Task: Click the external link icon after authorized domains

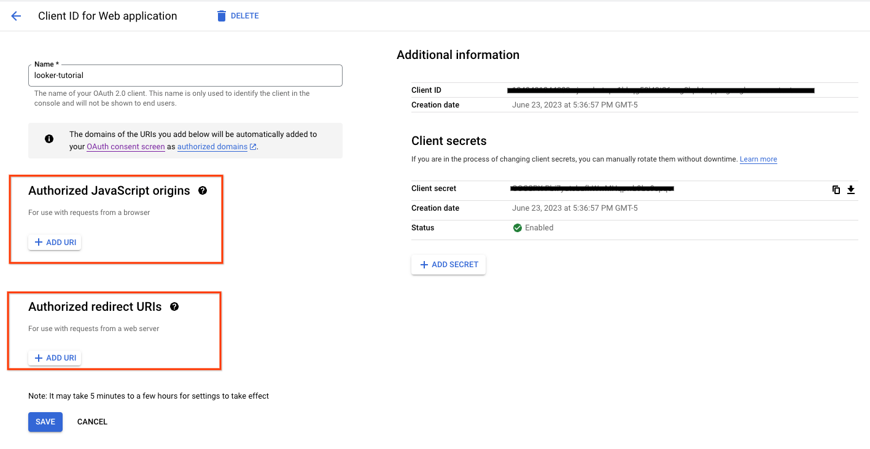Action: pyautogui.click(x=252, y=146)
